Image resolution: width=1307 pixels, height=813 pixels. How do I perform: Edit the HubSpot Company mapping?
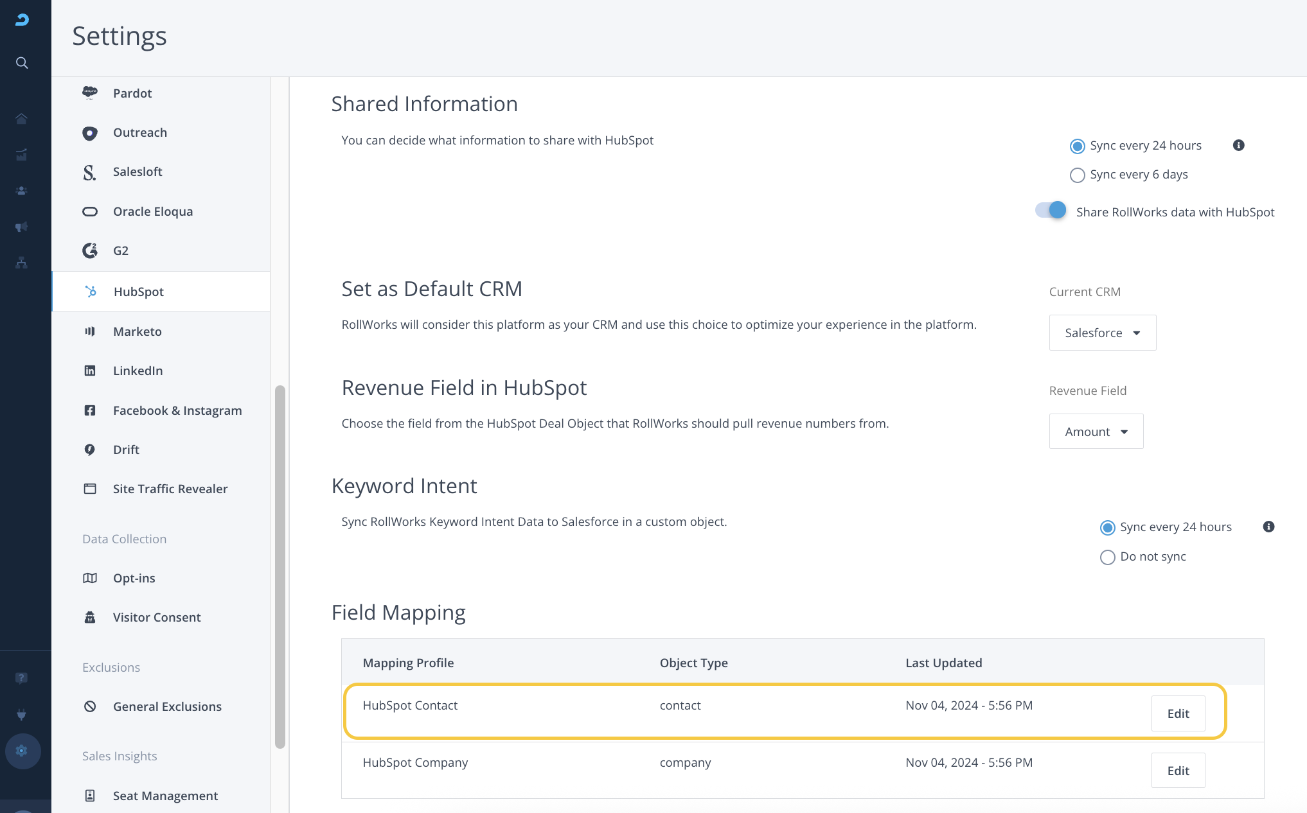tap(1178, 771)
